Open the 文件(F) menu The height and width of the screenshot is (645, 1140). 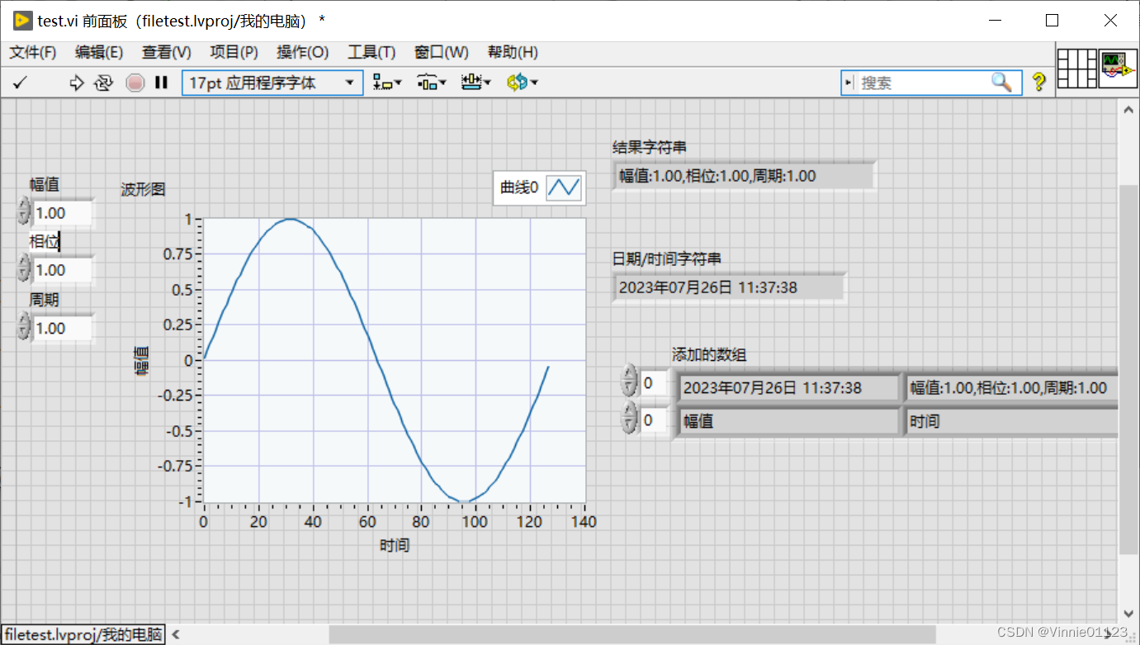[x=31, y=52]
